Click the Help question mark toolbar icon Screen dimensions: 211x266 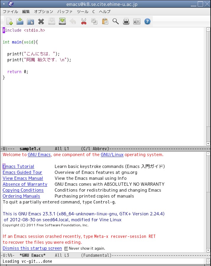(147, 21)
